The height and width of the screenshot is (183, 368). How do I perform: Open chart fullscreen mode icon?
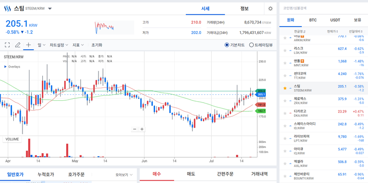[x=7, y=45]
